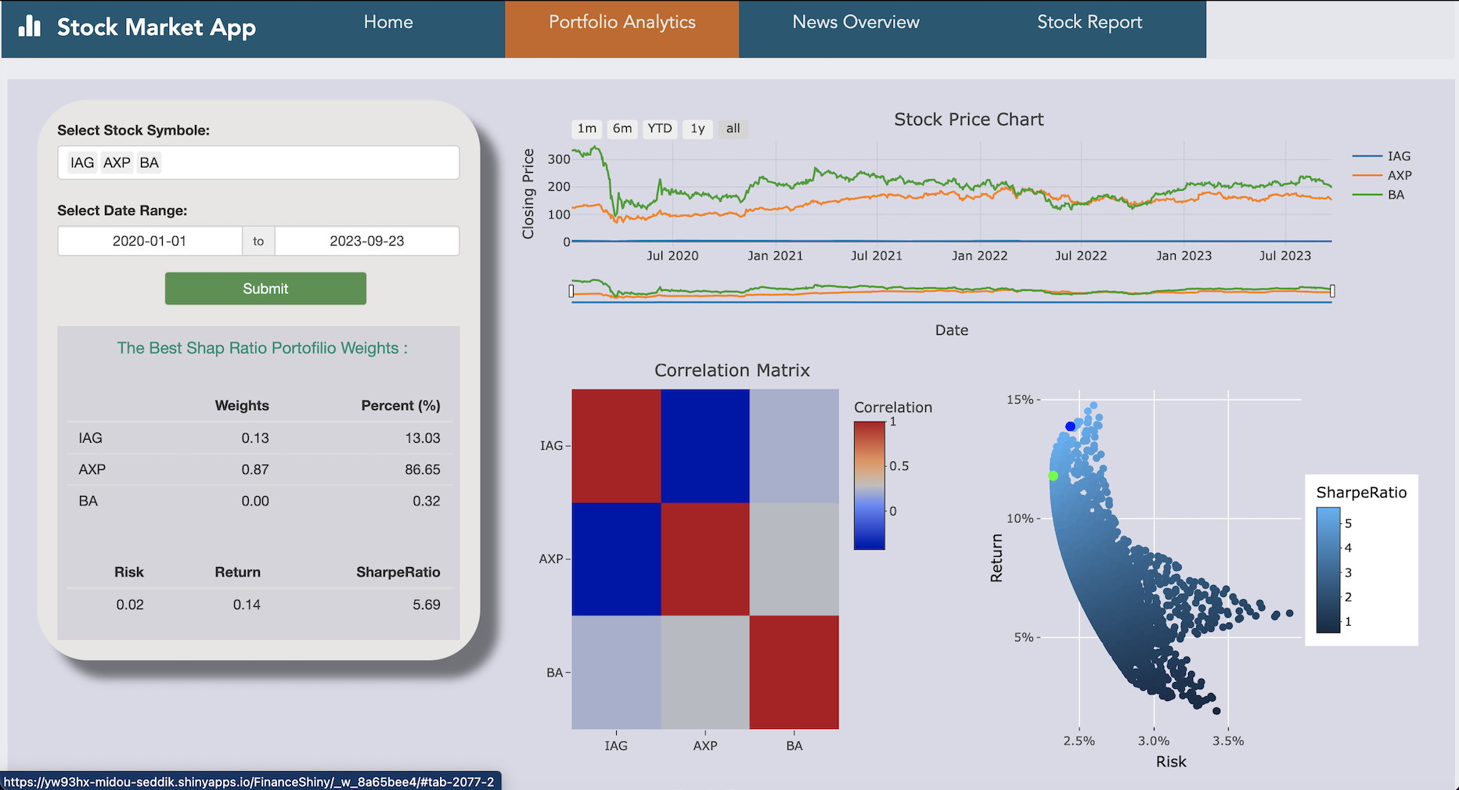Set chart range to 6m
This screenshot has width=1459, height=790.
pyautogui.click(x=622, y=128)
